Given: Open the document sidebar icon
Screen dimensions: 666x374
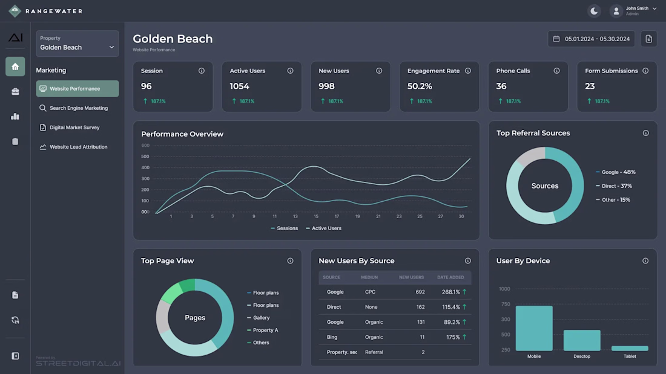Looking at the screenshot, I should tap(15, 295).
